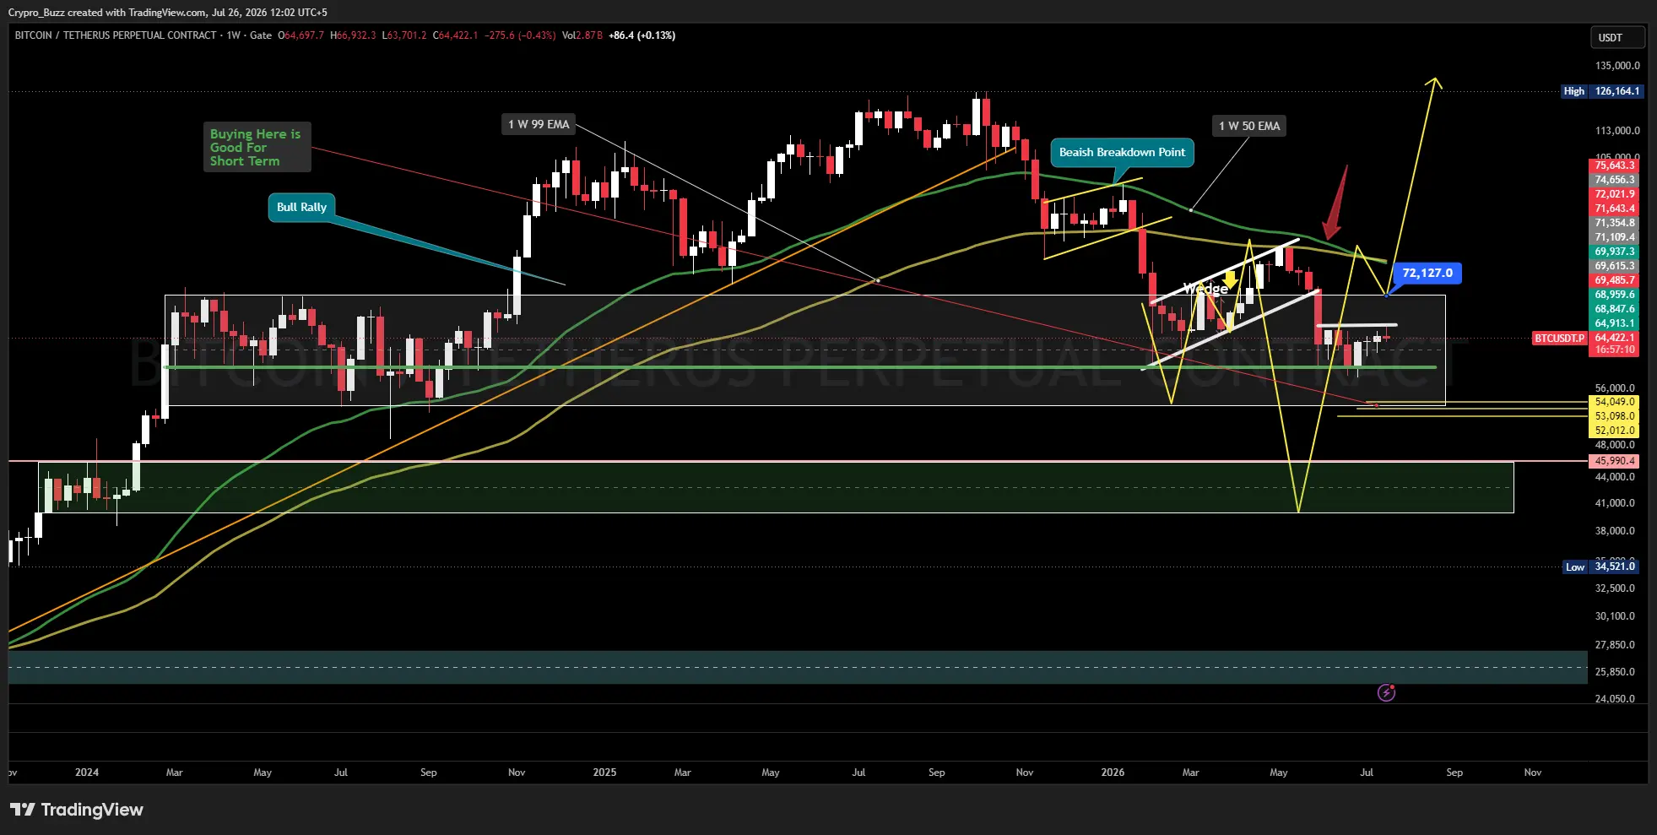Click the 113,000.0 price axis tick
This screenshot has height=835, width=1657.
pyautogui.click(x=1617, y=131)
